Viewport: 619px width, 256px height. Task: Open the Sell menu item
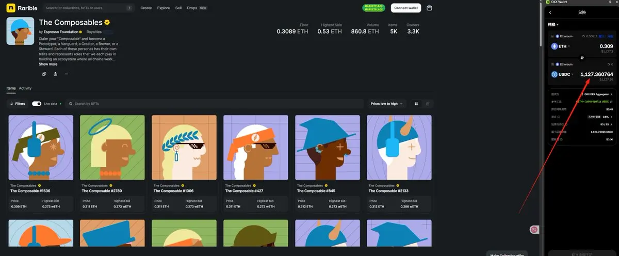click(x=178, y=8)
